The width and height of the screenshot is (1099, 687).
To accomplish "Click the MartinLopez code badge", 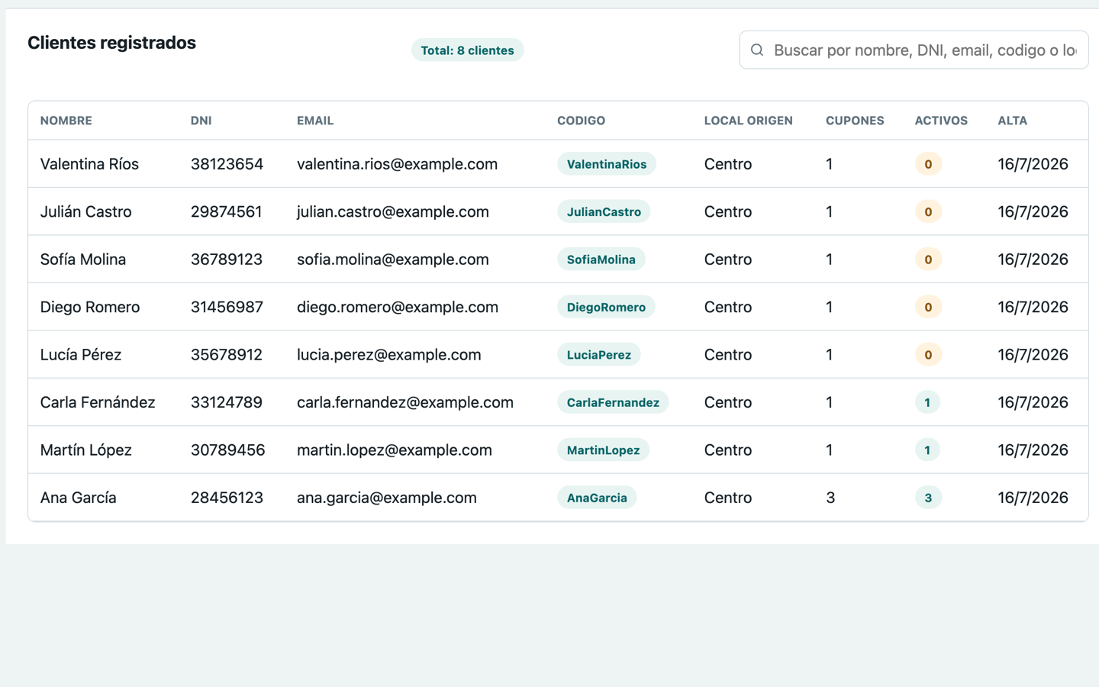I will click(x=604, y=450).
